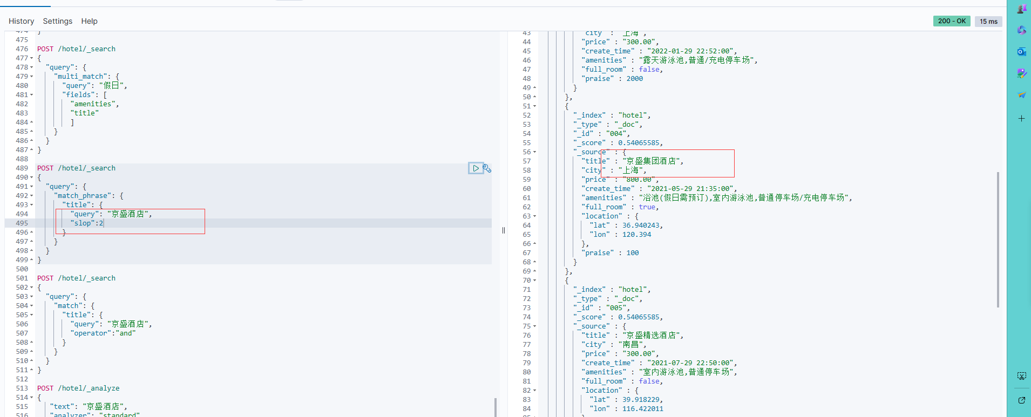Image resolution: width=1031 pixels, height=417 pixels.
Task: Click line number 495 in the editor gutter
Action: tap(22, 223)
